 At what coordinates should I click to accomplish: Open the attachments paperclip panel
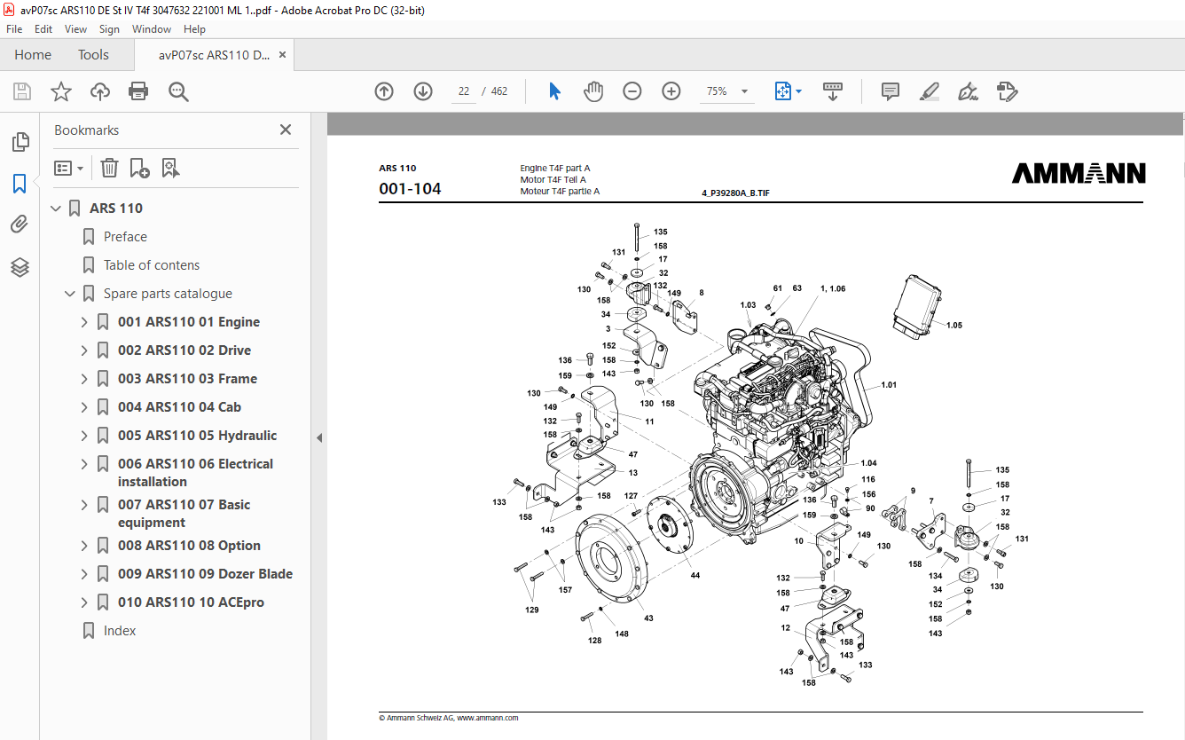pos(20,225)
